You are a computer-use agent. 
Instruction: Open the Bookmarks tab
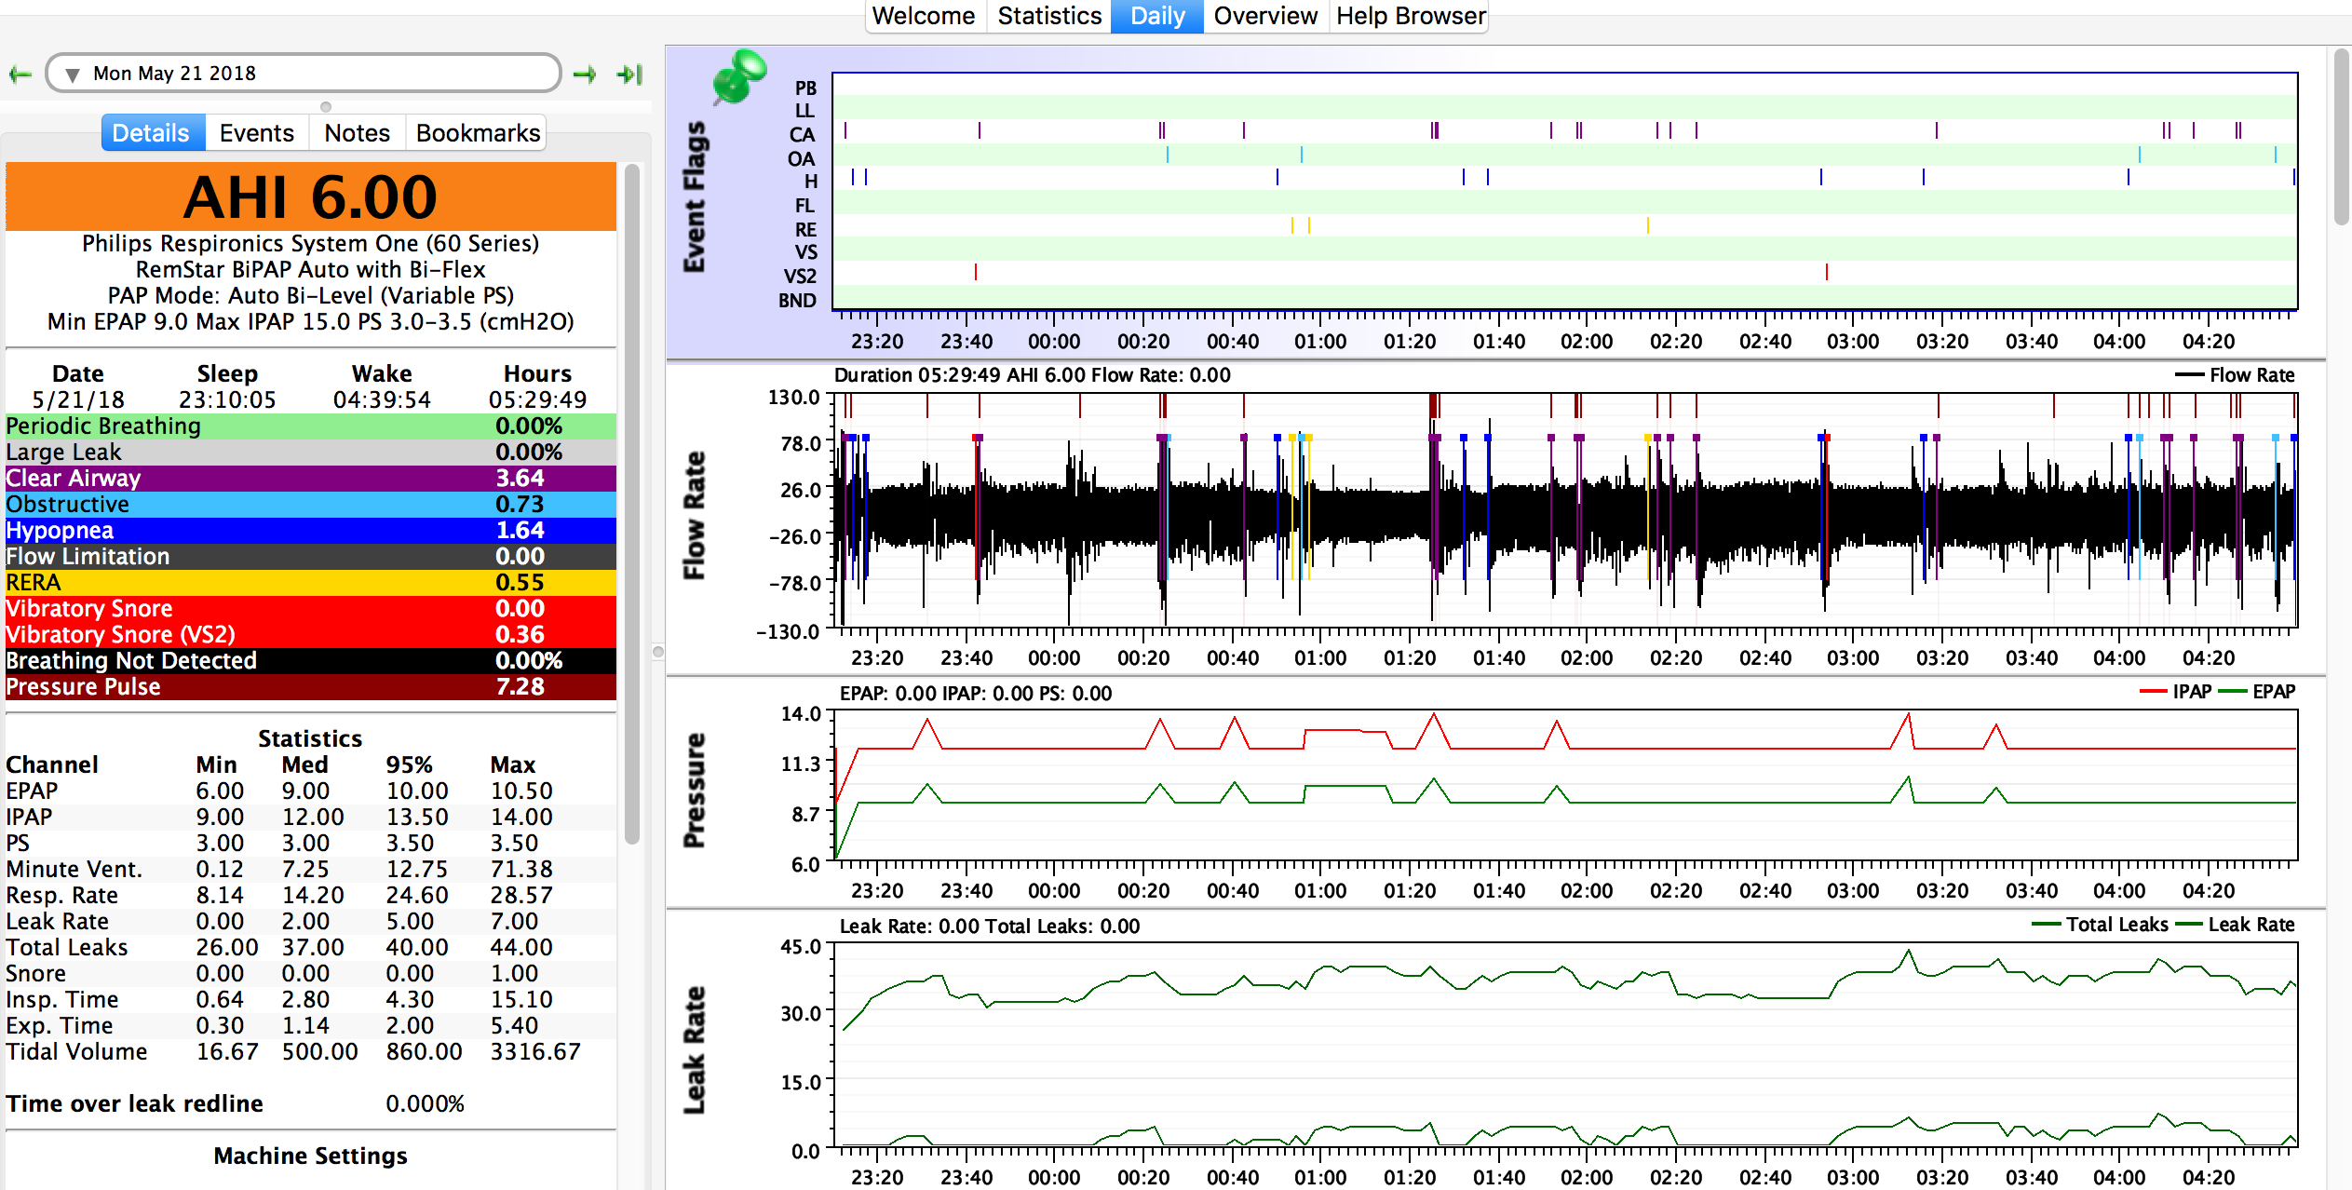coord(478,133)
